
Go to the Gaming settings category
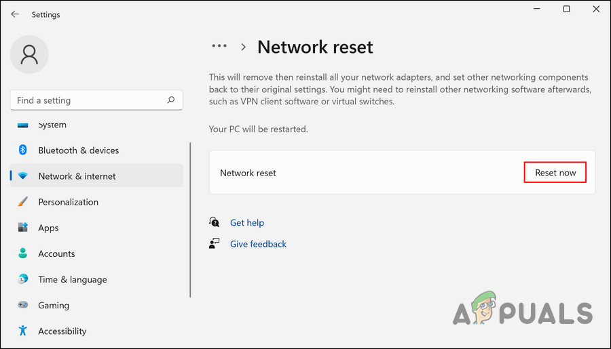pos(54,305)
